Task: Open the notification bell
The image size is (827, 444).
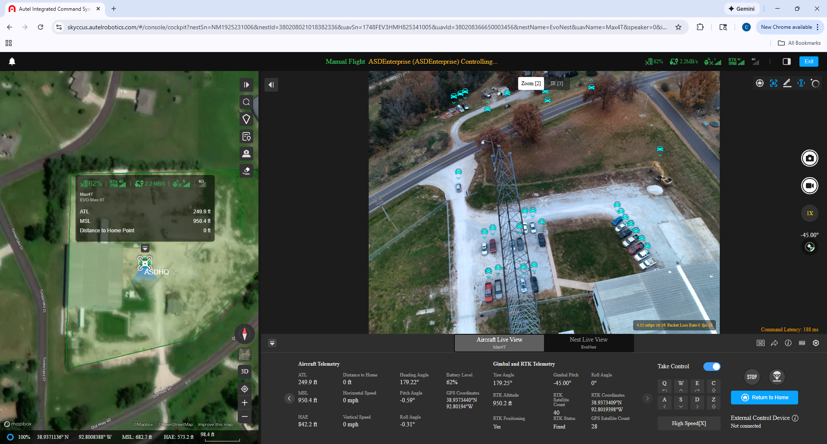Action: coord(12,62)
